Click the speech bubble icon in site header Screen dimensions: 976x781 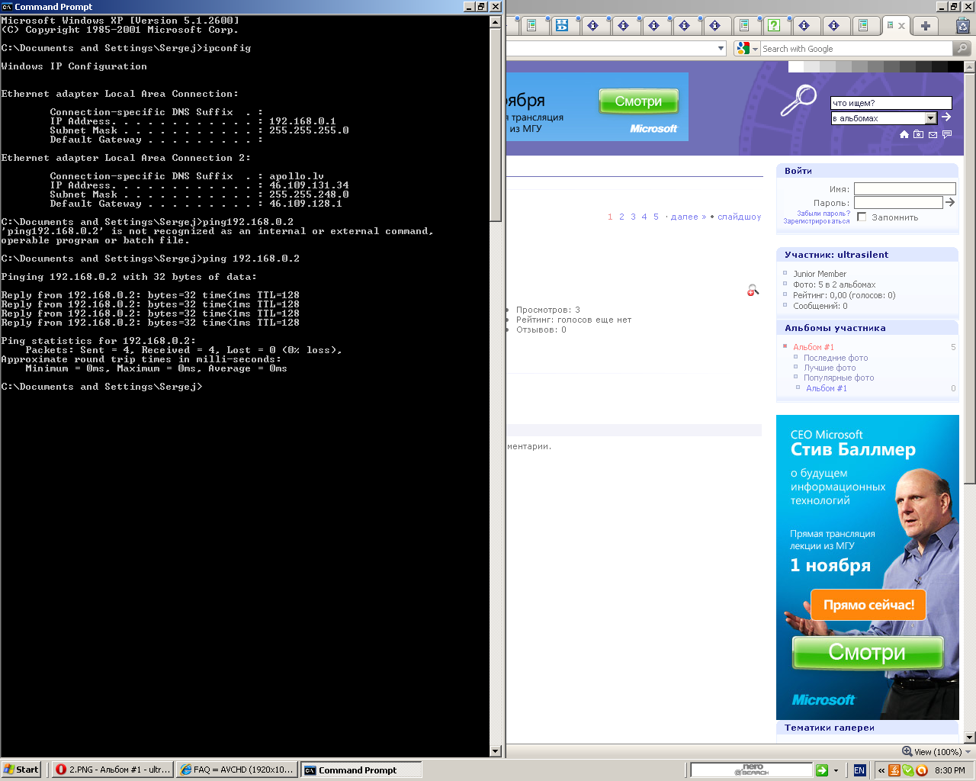pyautogui.click(x=947, y=134)
